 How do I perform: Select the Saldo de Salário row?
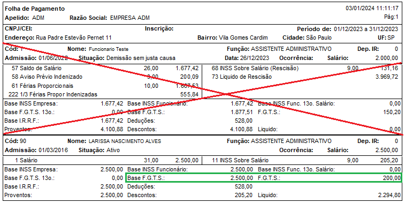pos(105,69)
